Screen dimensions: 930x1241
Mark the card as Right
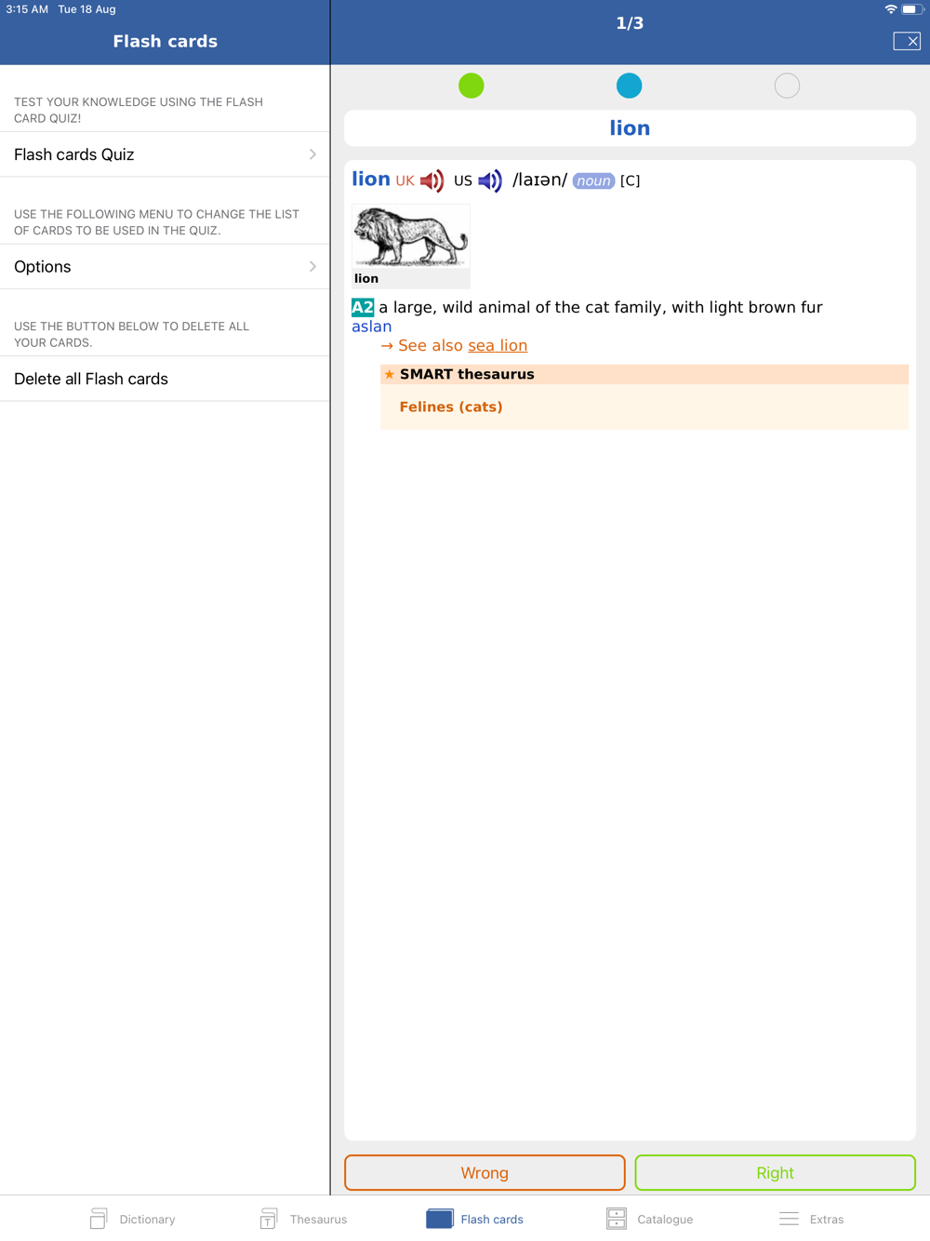tap(775, 1173)
